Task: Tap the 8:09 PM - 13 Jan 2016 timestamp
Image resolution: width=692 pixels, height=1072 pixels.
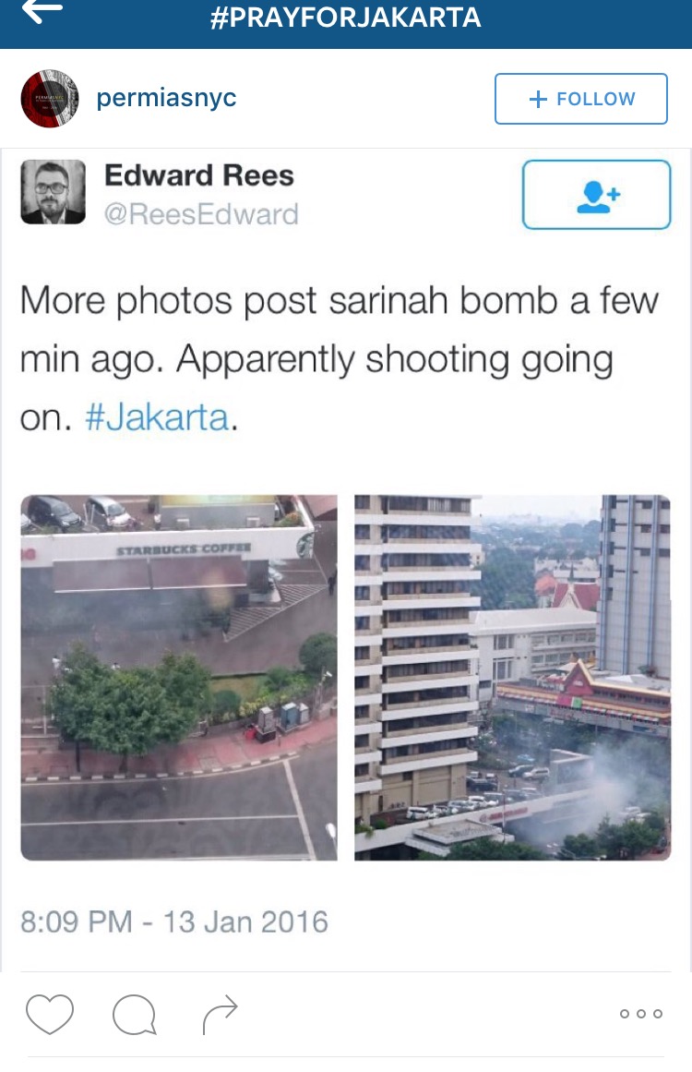Action: (174, 921)
